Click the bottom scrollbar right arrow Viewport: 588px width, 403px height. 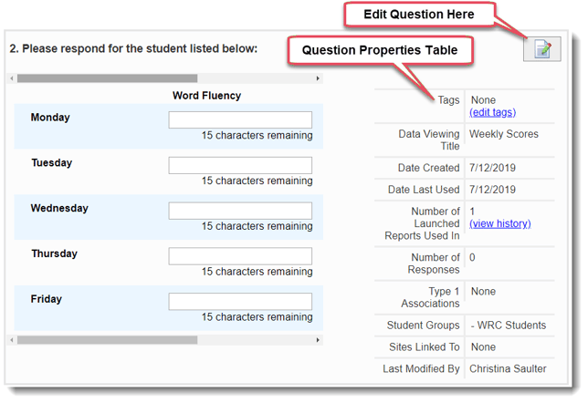point(318,340)
